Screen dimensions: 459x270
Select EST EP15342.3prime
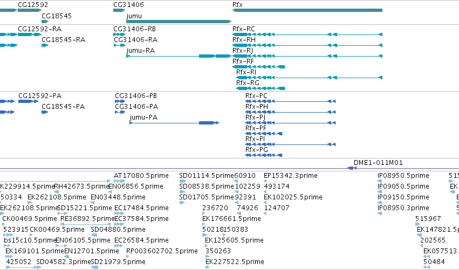tap(290, 176)
